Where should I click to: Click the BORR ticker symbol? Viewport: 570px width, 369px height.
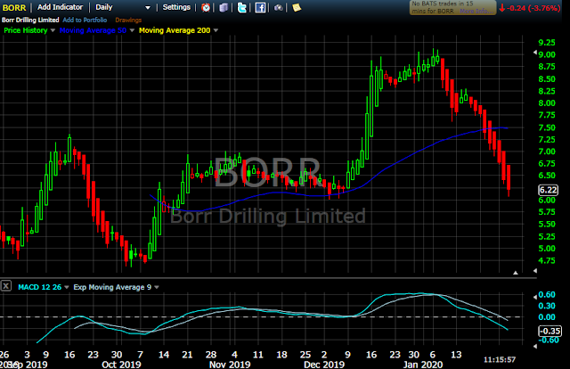pos(14,8)
